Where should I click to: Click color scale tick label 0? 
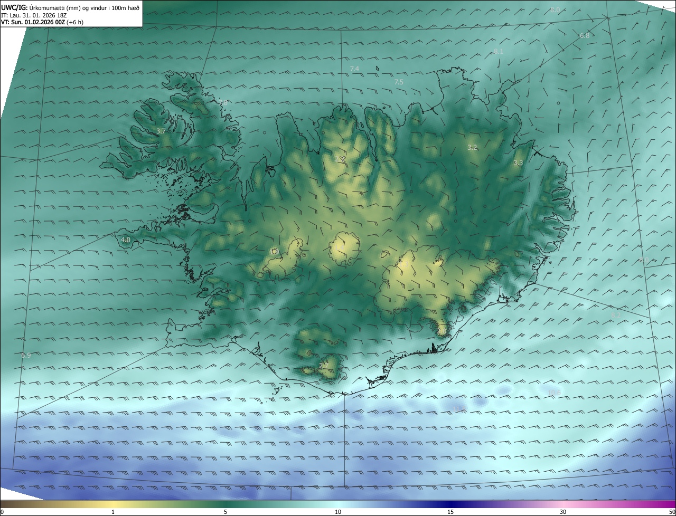(2, 512)
